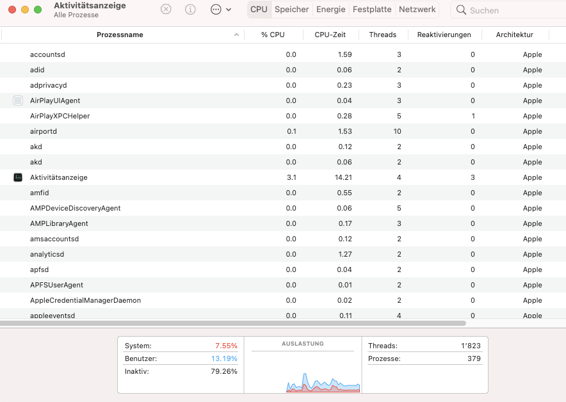Click the Prozesse count 379
The width and height of the screenshot is (566, 402).
pyautogui.click(x=474, y=358)
